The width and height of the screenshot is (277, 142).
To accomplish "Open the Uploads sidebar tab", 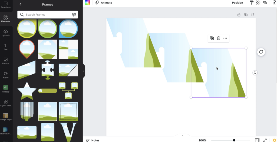I will pyautogui.click(x=6, y=33).
